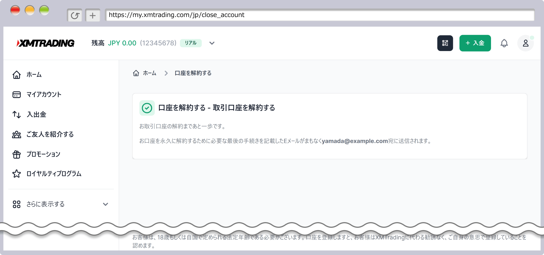Expand the さらに表示する chevron arrow
The width and height of the screenshot is (544, 255).
105,204
